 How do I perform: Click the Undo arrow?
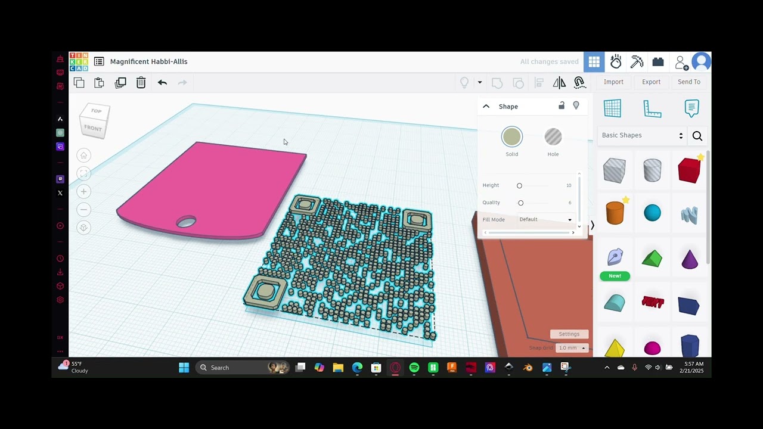(x=162, y=83)
